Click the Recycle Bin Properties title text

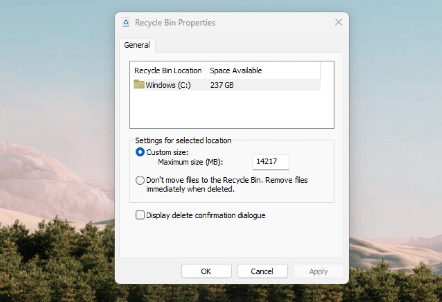[175, 23]
